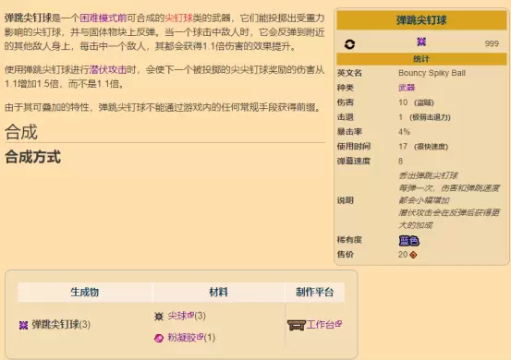
Task: Click the result item text 弹跳尖钉球(3)
Action: pos(61,325)
